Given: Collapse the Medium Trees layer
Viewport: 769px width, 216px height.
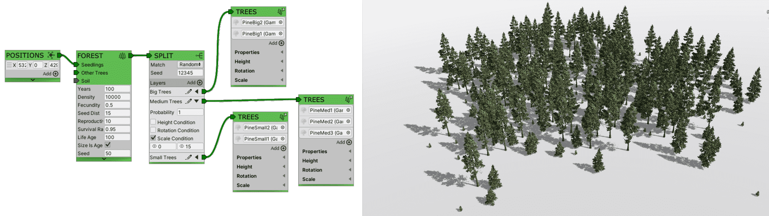Looking at the screenshot, I should pyautogui.click(x=197, y=101).
